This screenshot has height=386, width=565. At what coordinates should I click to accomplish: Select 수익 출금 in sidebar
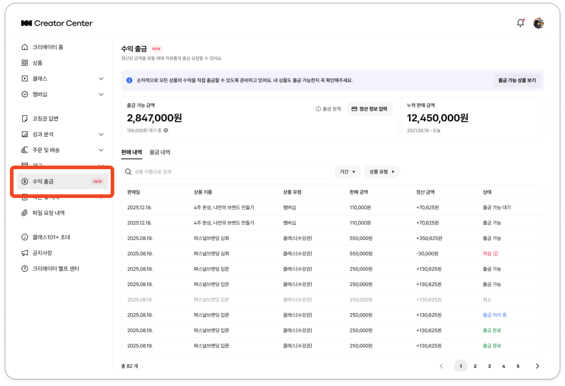(63, 182)
